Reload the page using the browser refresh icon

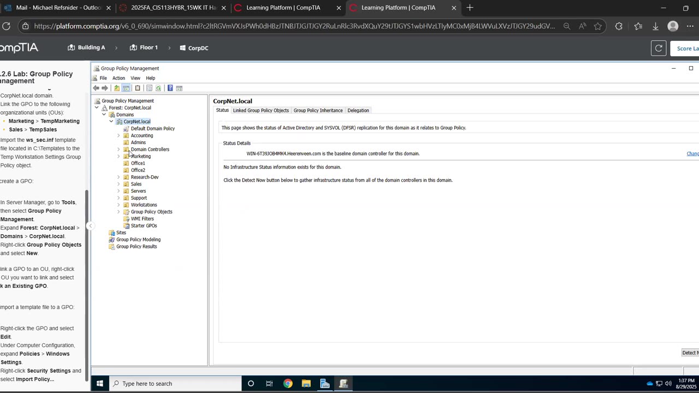click(6, 26)
